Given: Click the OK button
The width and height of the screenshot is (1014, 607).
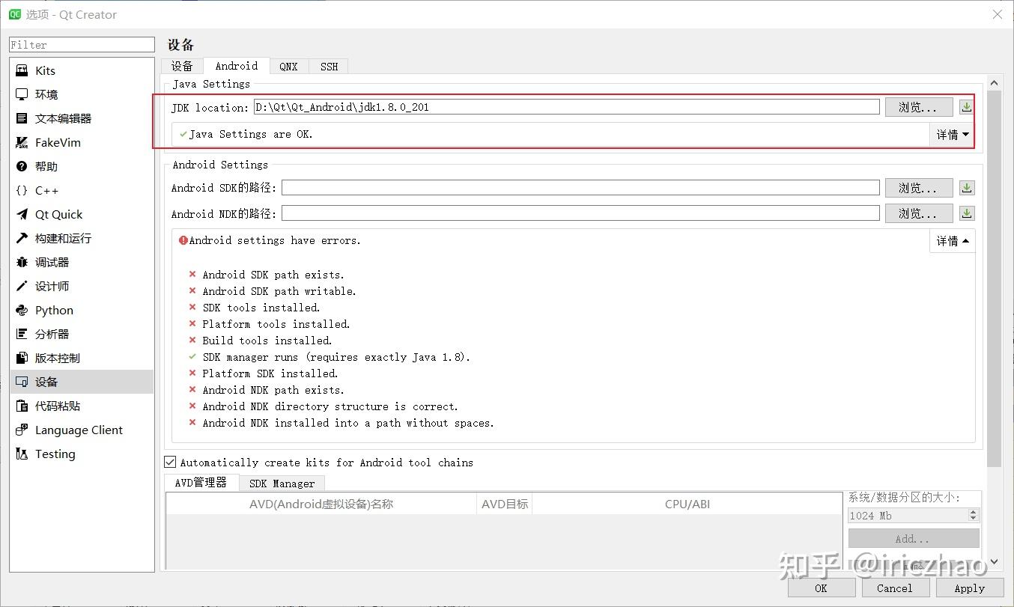Looking at the screenshot, I should click(822, 588).
